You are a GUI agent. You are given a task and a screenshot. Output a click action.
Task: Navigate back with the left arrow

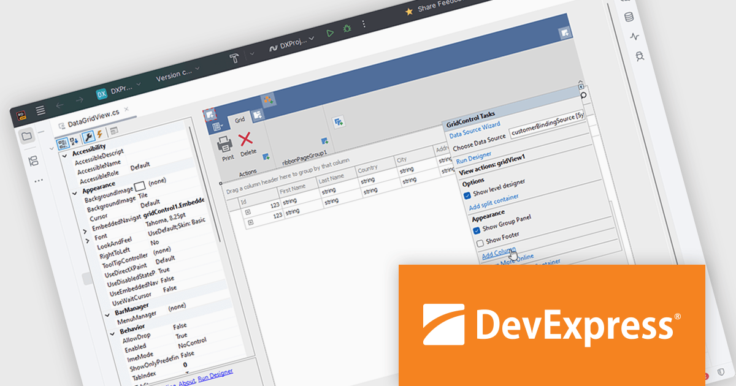(59, 105)
